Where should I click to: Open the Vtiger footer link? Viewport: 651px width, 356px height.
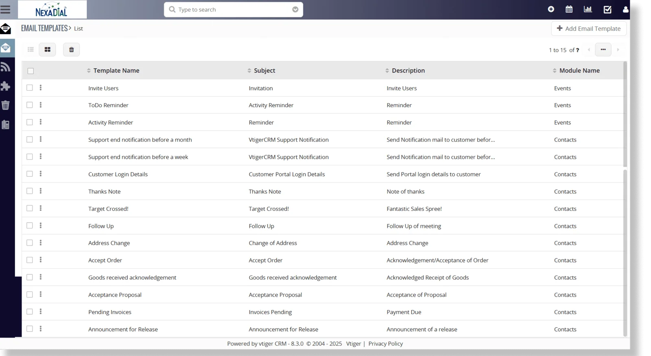(354, 343)
